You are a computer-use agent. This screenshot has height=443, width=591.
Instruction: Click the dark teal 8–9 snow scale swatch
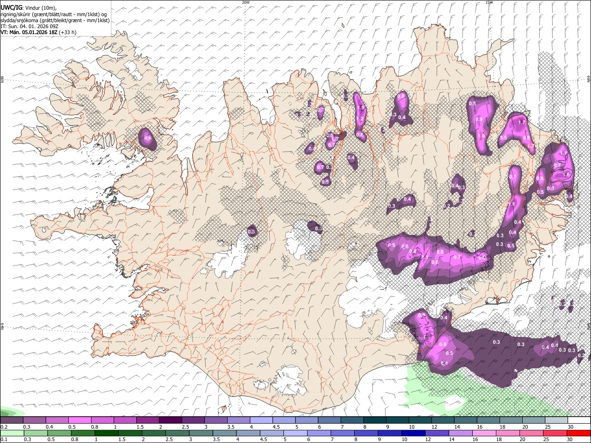tap(375, 420)
